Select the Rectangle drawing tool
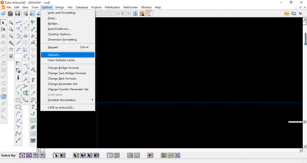 18,107
